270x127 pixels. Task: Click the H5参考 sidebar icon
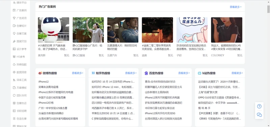click(x=14, y=57)
